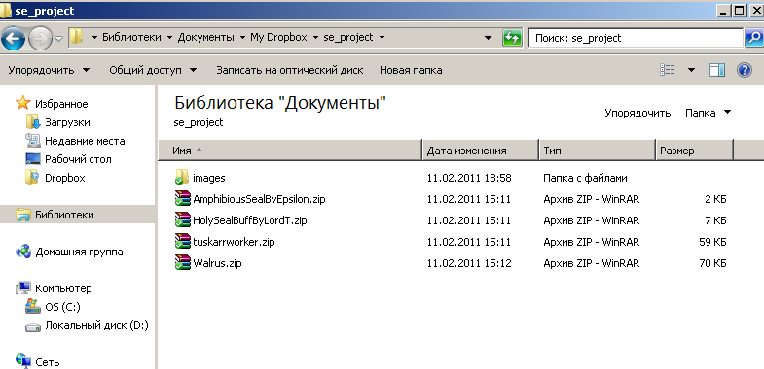The image size is (764, 369).
Task: Click the Сеть network icon
Action: coord(23,360)
